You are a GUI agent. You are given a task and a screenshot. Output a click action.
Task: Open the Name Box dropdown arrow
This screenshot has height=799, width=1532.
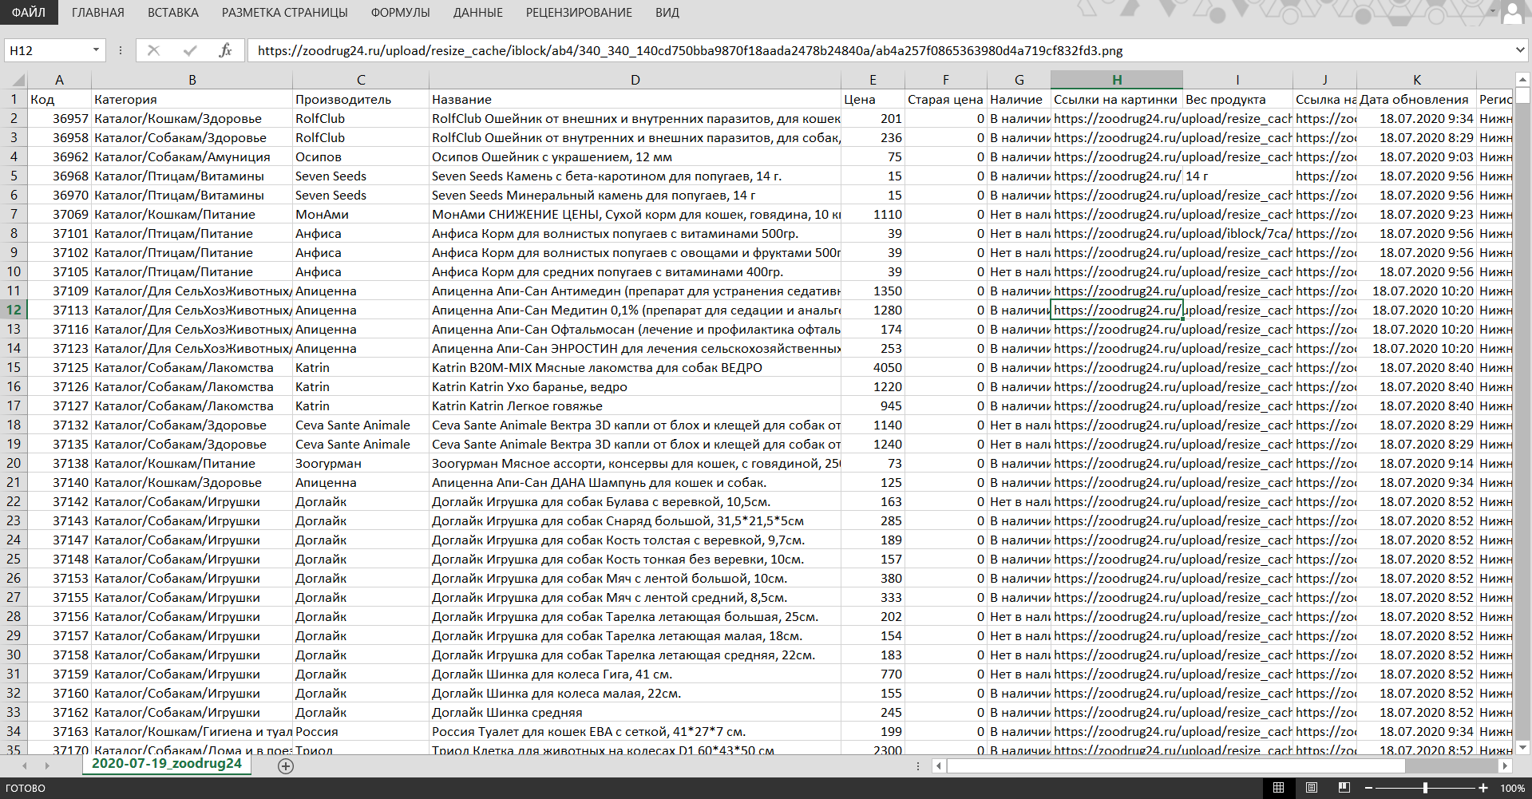point(96,50)
